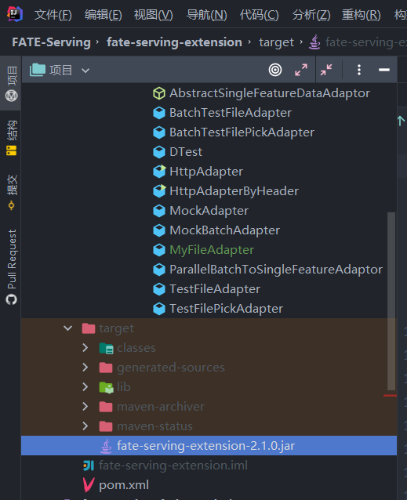Select maven-status folder name

point(154,426)
